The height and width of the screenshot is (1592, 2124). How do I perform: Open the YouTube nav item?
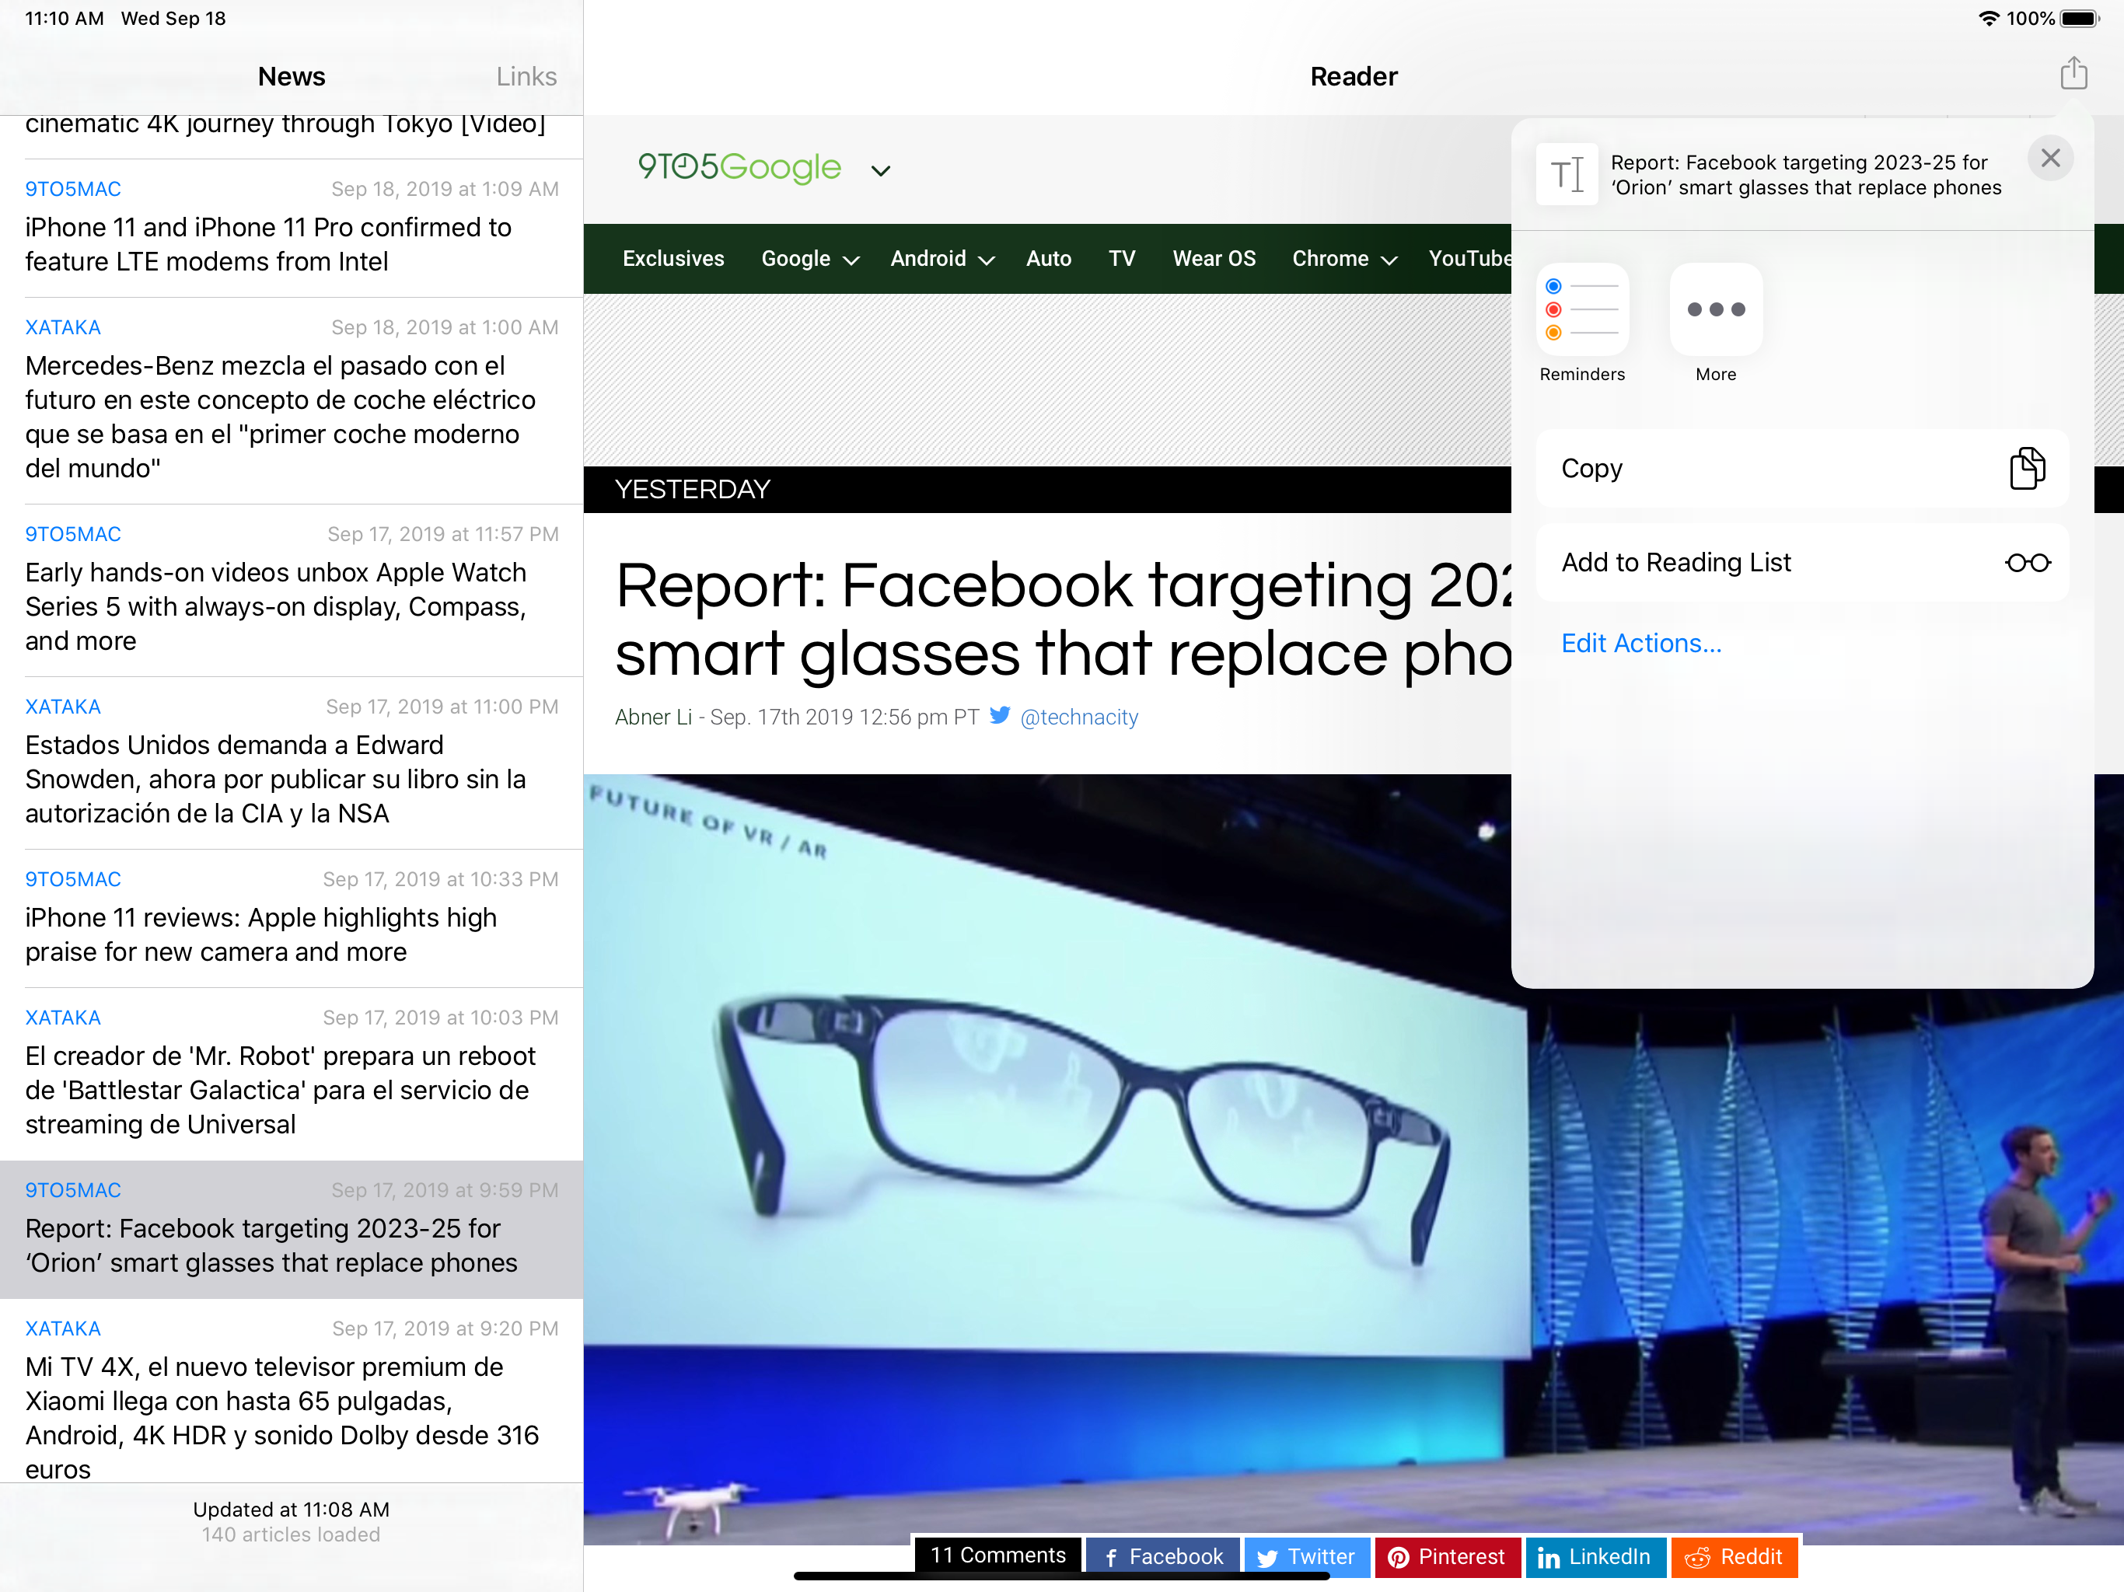(x=1469, y=258)
